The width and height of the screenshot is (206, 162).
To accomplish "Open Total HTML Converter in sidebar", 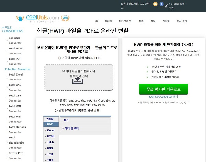I will click(x=16, y=51).
